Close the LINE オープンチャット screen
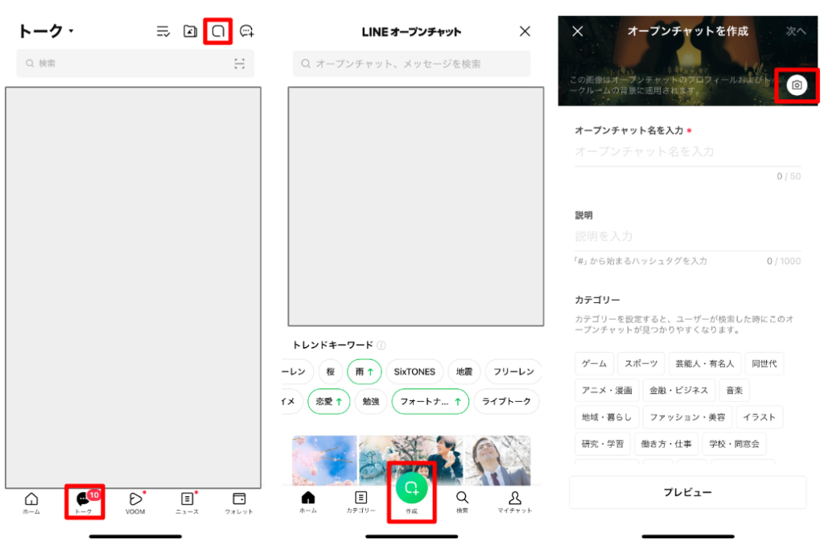Viewport: 824px width, 551px height. [525, 31]
